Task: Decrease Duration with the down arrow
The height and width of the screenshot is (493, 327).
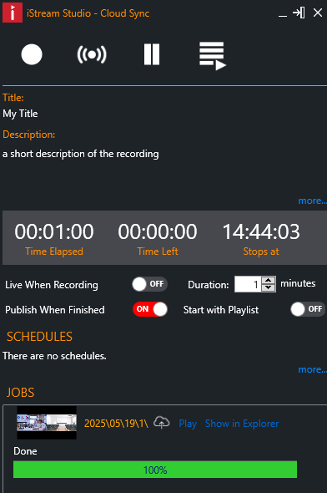Action: 269,287
